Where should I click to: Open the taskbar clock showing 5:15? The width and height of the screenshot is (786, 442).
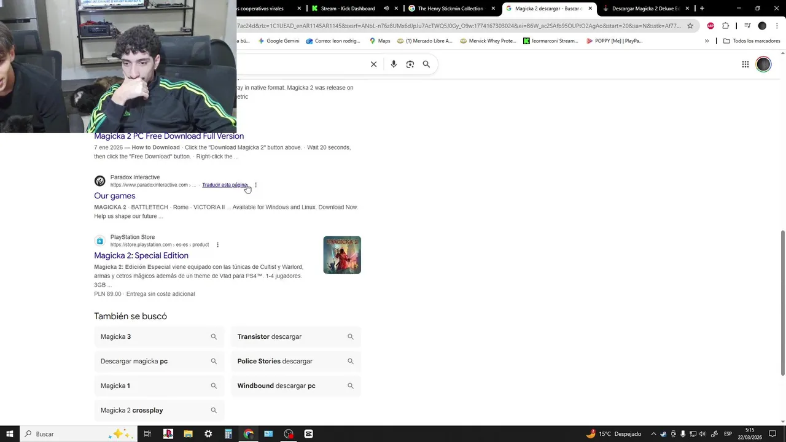(x=750, y=434)
